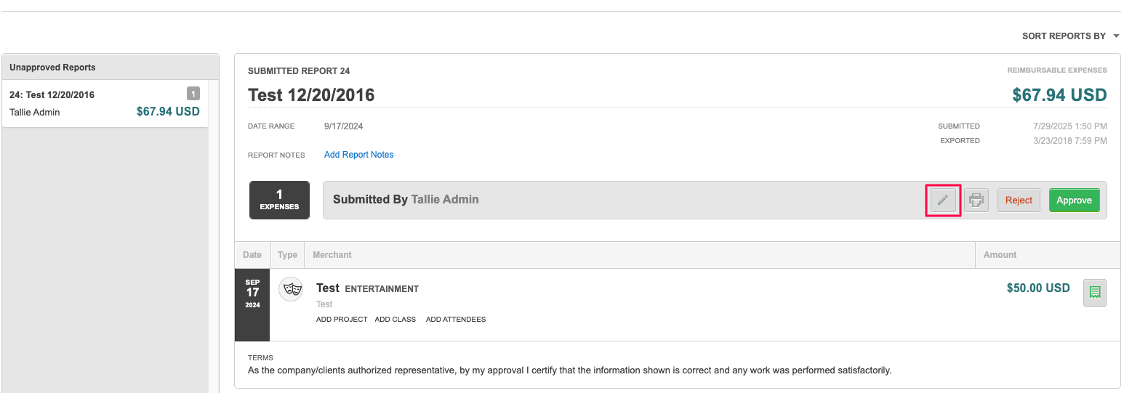
Task: Sort expenses by the Date column header
Action: click(252, 255)
